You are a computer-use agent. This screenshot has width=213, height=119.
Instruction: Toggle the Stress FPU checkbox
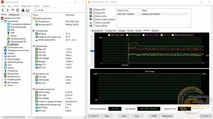point(94,13)
